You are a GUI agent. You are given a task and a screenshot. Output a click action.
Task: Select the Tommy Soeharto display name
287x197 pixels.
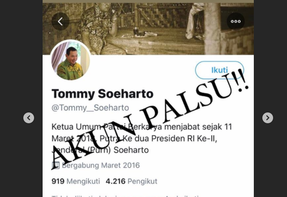[103, 94]
